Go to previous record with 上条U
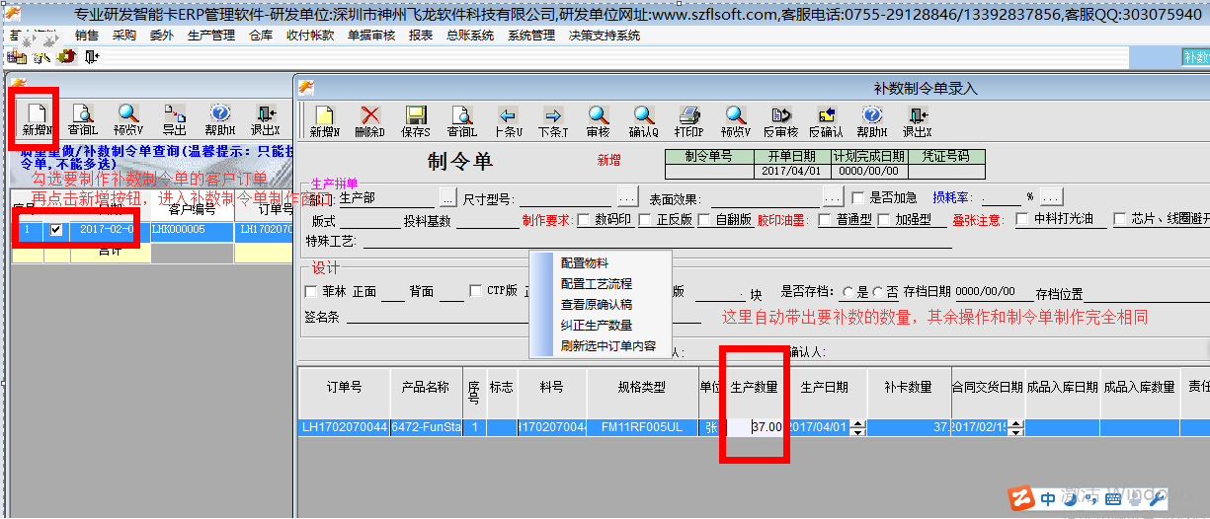This screenshot has width=1210, height=519. pos(507,122)
